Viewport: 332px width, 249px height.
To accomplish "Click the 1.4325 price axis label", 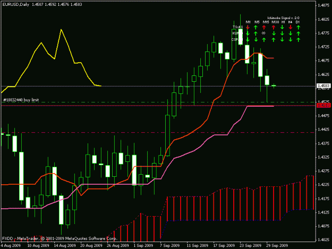I will click(324, 157).
